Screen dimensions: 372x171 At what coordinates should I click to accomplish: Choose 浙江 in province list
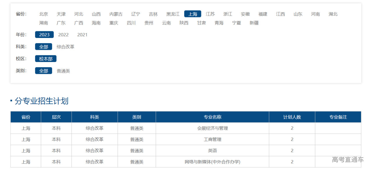pos(228,14)
